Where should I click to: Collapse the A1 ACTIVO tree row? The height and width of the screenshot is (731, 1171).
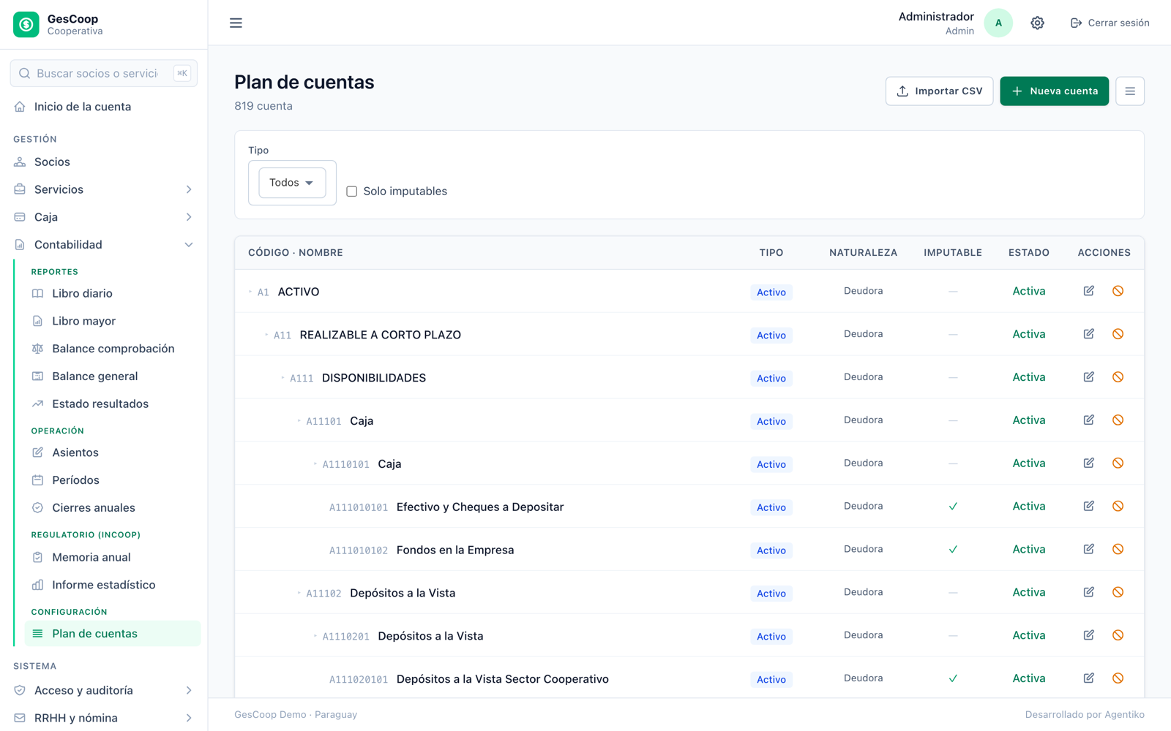(250, 292)
